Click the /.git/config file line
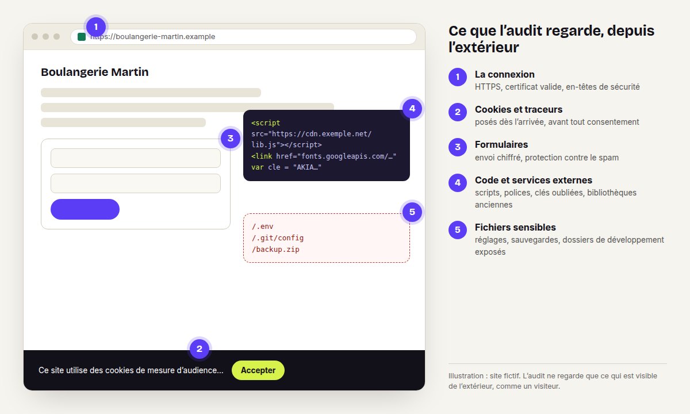The width and height of the screenshot is (690, 414). pos(278,238)
